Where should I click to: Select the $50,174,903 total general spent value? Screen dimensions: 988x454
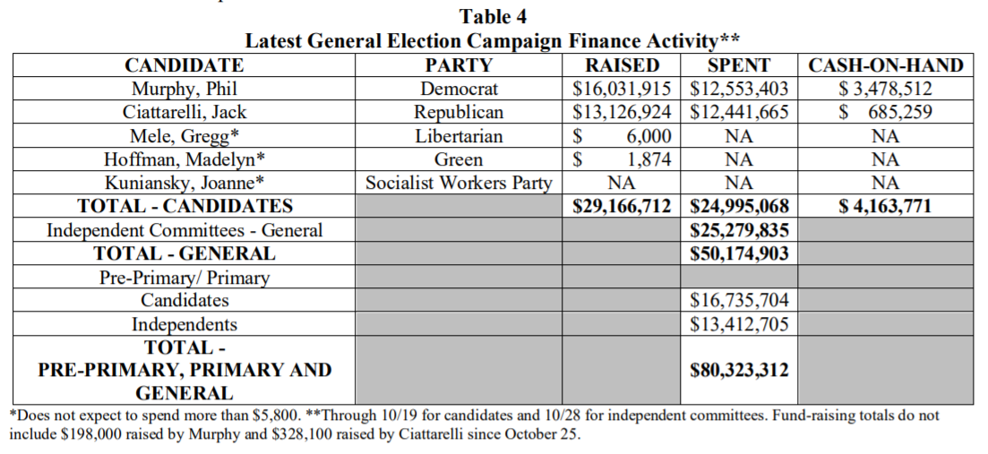tap(739, 253)
